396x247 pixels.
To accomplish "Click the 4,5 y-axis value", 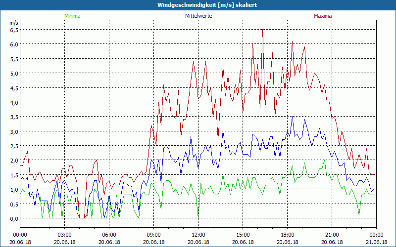I will click(x=14, y=88).
